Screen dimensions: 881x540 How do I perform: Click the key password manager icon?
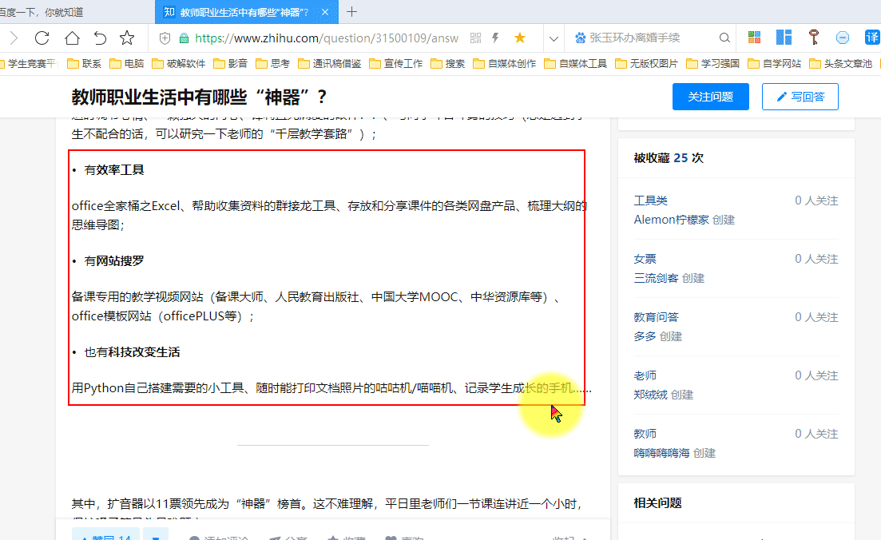point(814,38)
